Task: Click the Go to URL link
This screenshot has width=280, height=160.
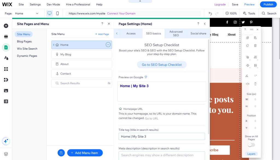Action: coord(151,118)
